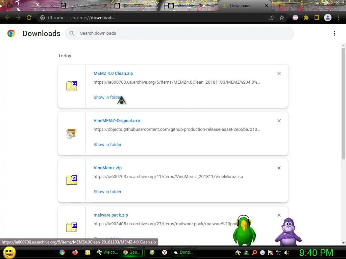
Task: Go forward using the forward arrow
Action: (18, 18)
